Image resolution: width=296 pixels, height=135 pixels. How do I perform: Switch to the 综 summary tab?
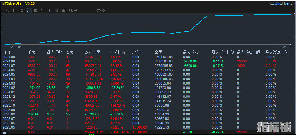8,10
